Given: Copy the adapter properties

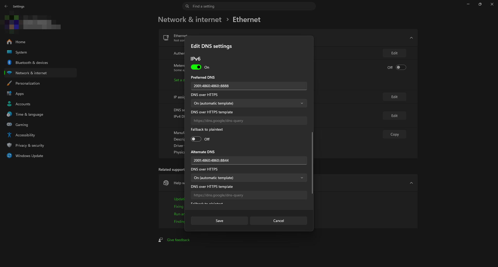Looking at the screenshot, I should (395, 134).
